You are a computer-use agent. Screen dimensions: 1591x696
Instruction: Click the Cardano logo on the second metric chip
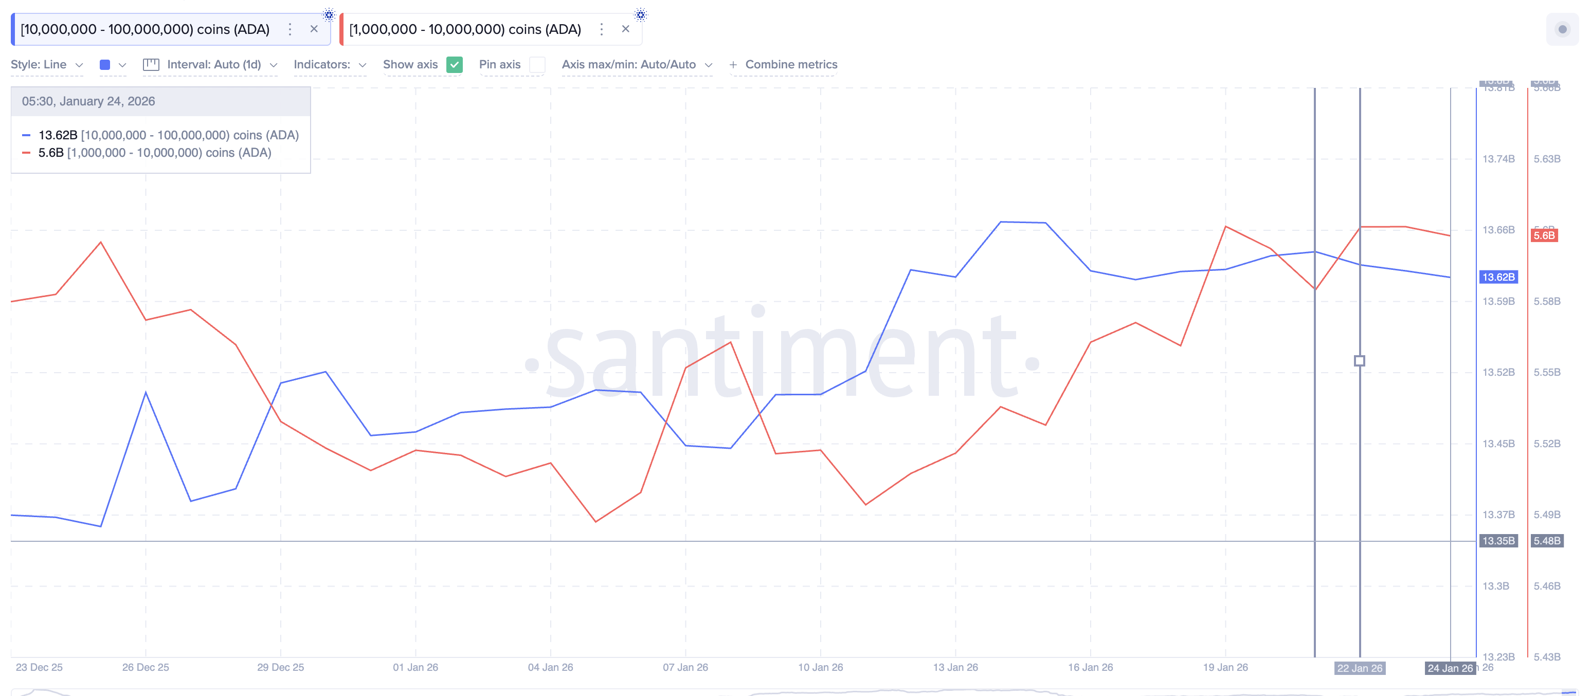coord(641,14)
